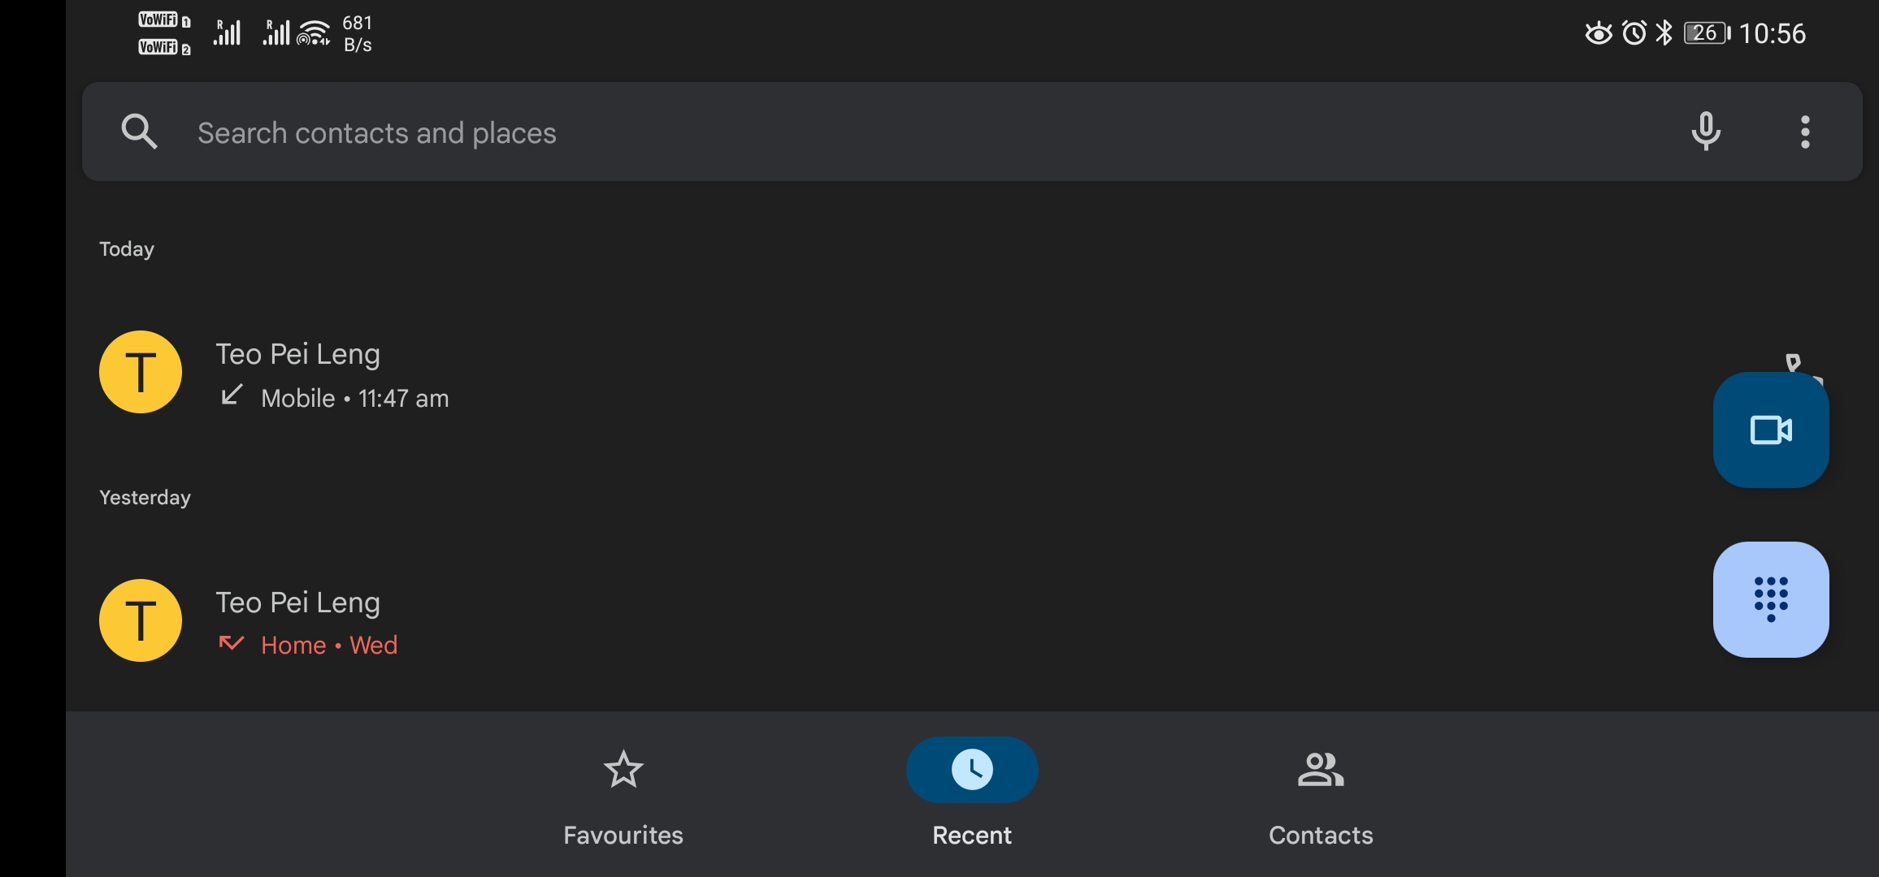The height and width of the screenshot is (877, 1879).
Task: Tap the Bluetooth status icon
Action: (x=1664, y=33)
